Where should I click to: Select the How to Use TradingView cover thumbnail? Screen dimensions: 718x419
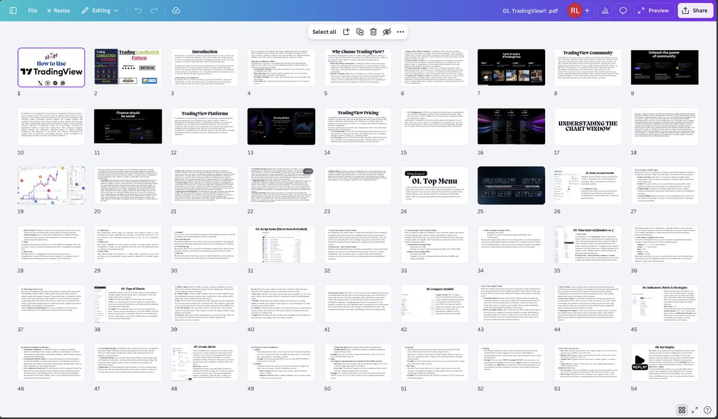pos(51,67)
